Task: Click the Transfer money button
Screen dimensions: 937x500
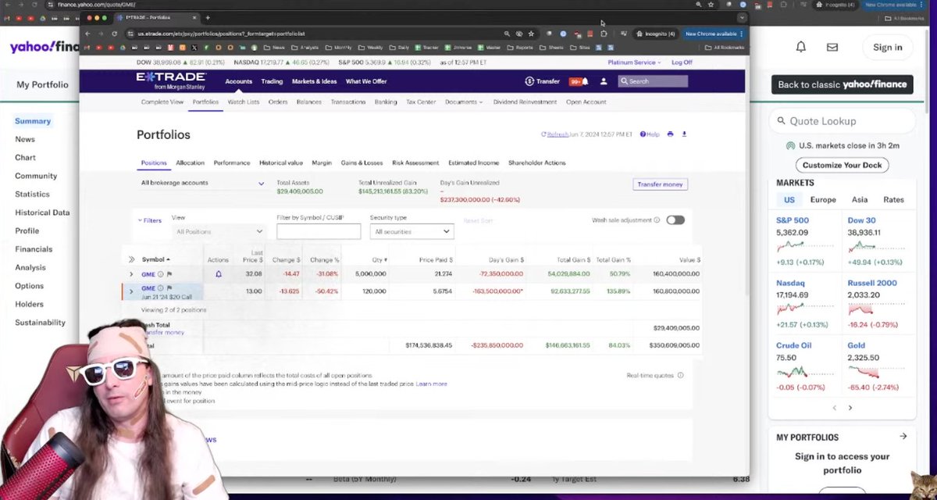Action: point(660,184)
